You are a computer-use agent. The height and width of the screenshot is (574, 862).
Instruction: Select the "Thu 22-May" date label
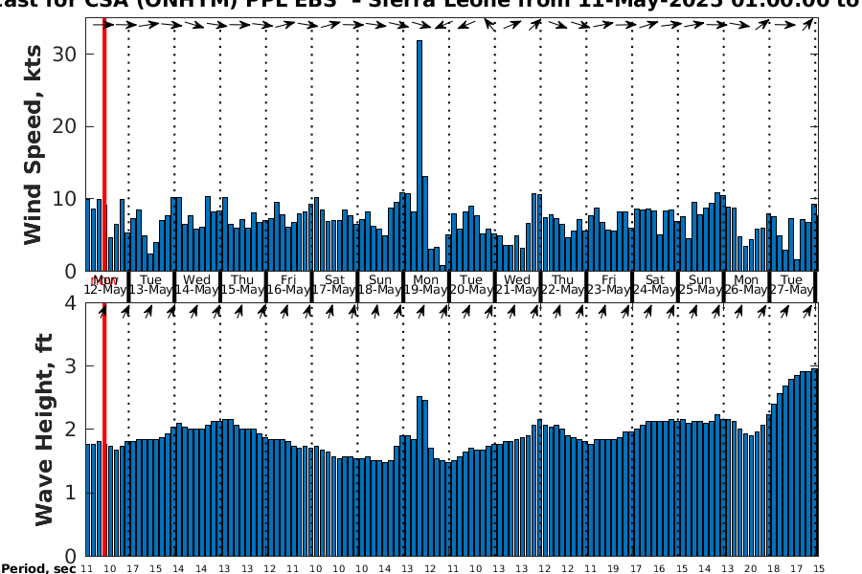[x=563, y=284]
